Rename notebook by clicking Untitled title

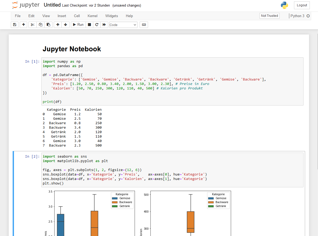pyautogui.click(x=52, y=5)
